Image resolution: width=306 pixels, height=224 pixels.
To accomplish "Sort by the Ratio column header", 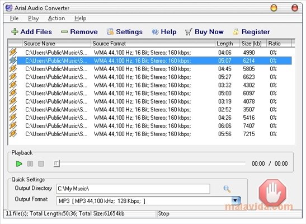I will click(279, 43).
